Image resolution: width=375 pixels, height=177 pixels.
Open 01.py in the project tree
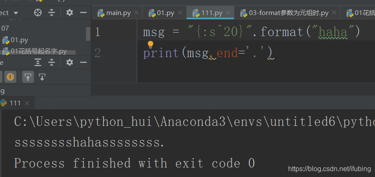[15, 40]
